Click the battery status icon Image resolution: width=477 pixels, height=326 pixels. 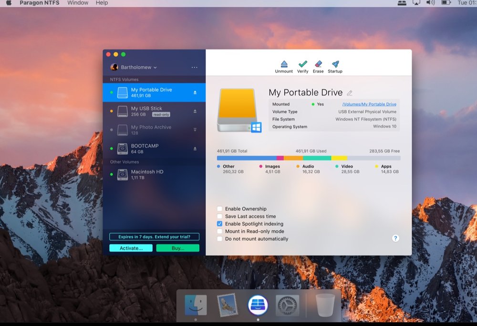(x=446, y=3)
